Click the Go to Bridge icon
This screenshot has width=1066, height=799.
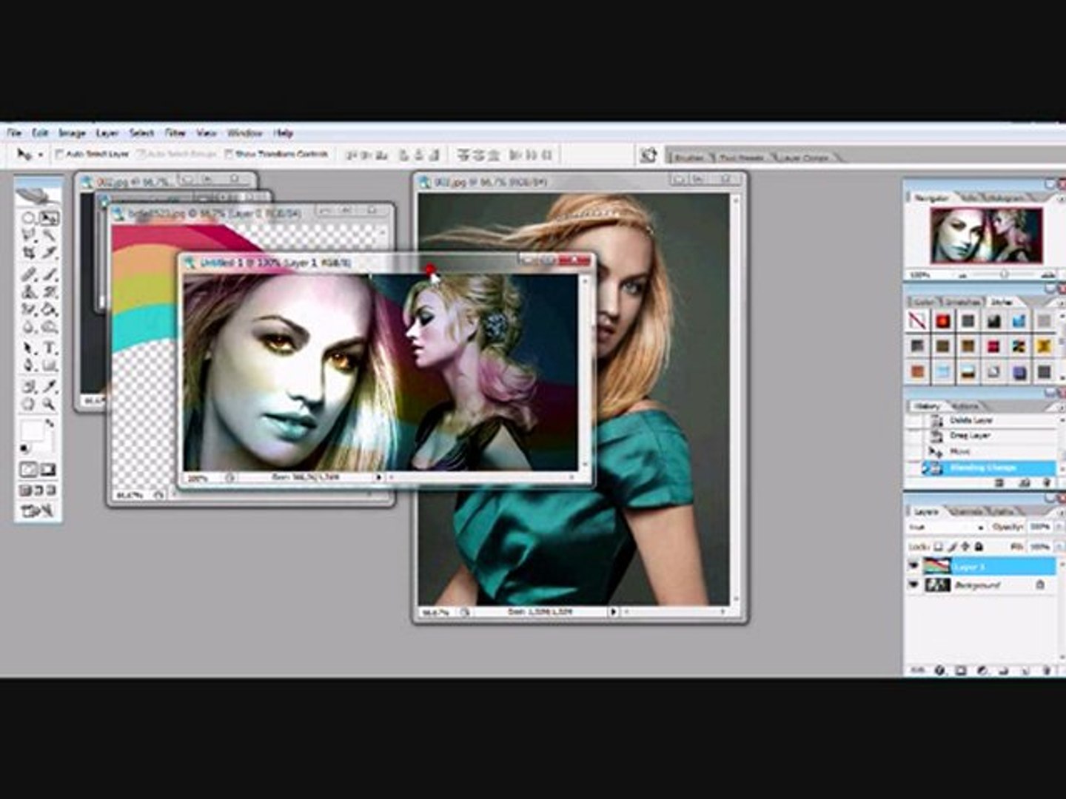(x=648, y=155)
